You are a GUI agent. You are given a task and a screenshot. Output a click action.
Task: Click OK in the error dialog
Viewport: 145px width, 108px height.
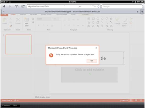click(x=92, y=61)
